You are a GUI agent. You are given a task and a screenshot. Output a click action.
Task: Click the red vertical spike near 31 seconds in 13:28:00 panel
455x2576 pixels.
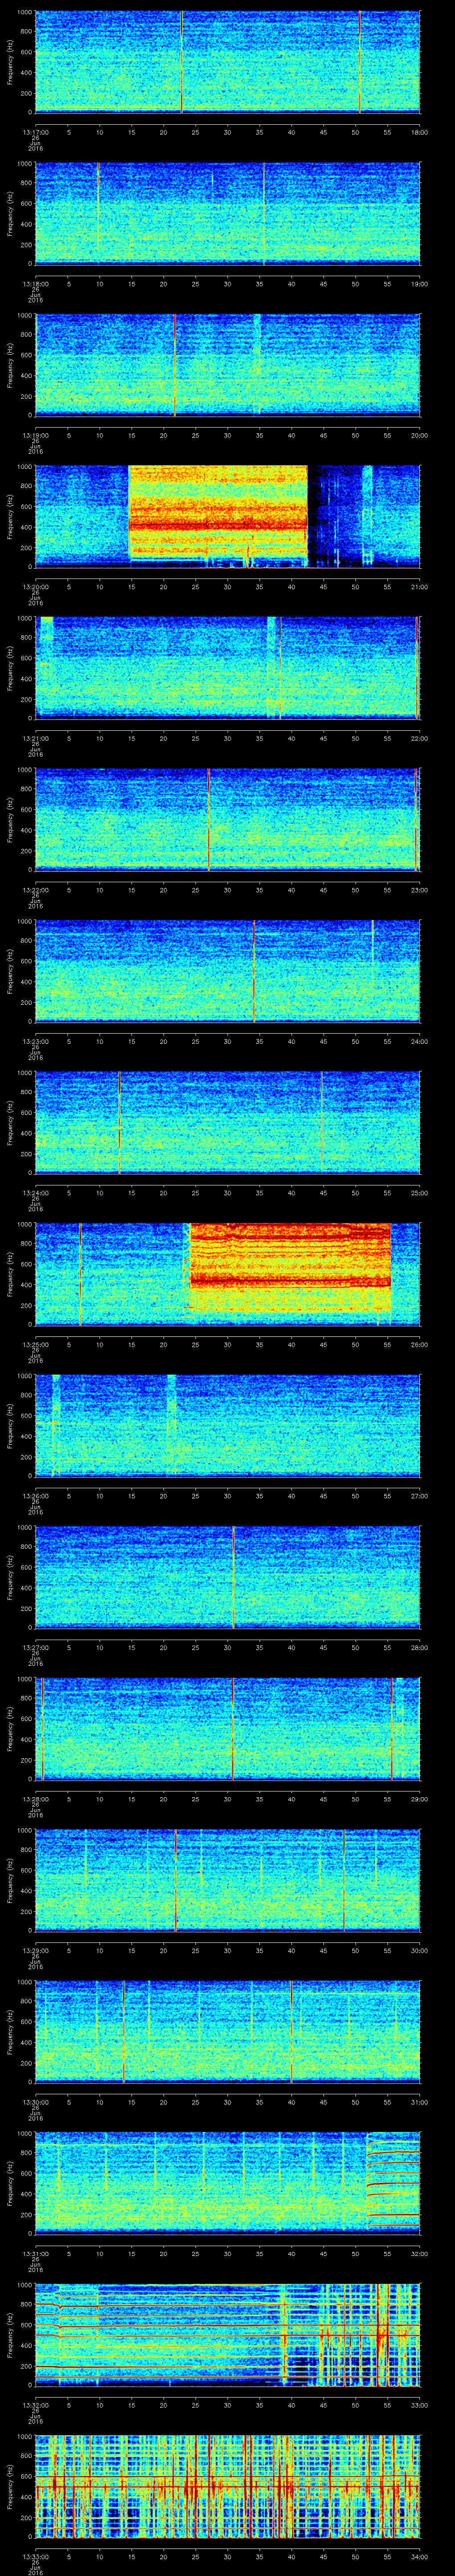232,1729
